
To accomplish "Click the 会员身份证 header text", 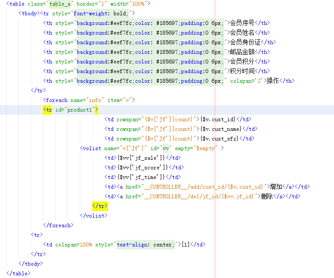I will [245, 42].
